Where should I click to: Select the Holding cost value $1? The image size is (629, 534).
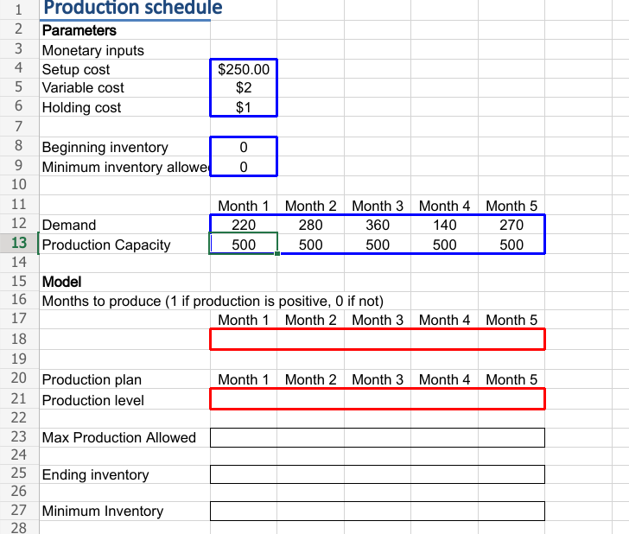244,107
